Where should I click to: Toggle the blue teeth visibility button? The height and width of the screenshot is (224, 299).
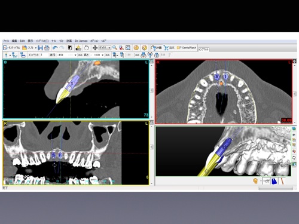[x=274, y=181]
